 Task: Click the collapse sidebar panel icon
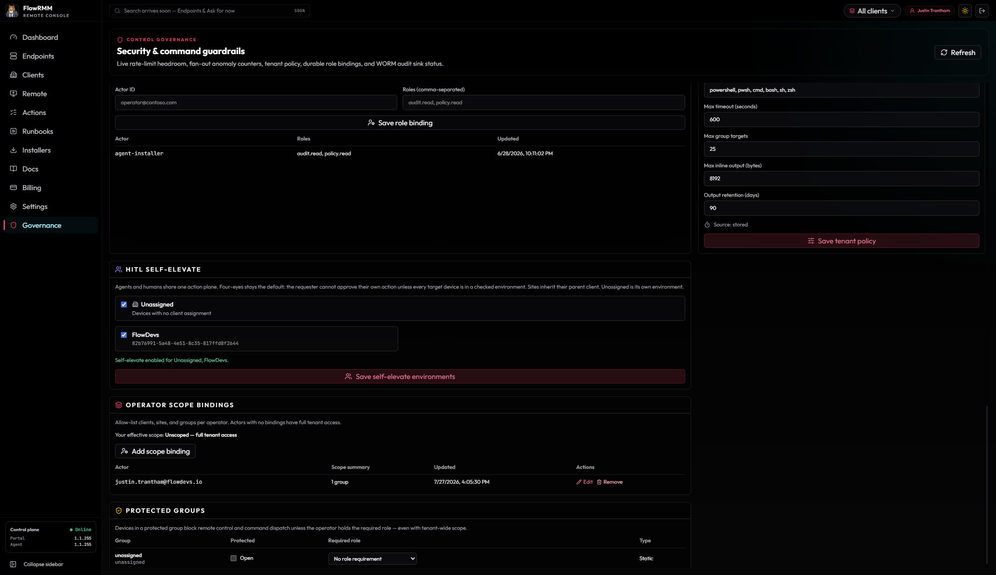(13, 564)
